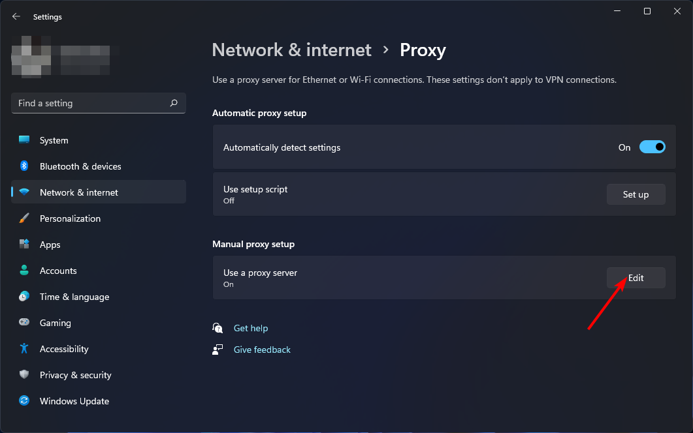Image resolution: width=693 pixels, height=433 pixels.
Task: Go to Privacy & security section
Action: click(x=75, y=375)
